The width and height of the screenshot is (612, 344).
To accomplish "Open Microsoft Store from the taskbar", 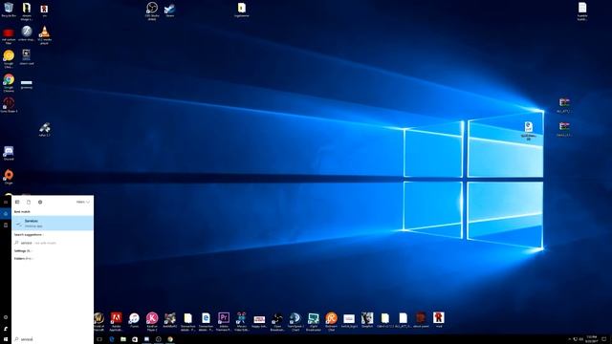I will pos(135,339).
